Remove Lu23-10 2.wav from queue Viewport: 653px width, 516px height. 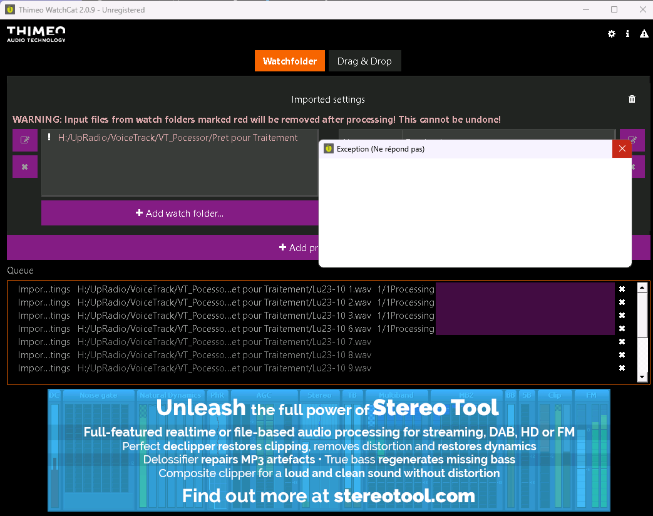(622, 302)
